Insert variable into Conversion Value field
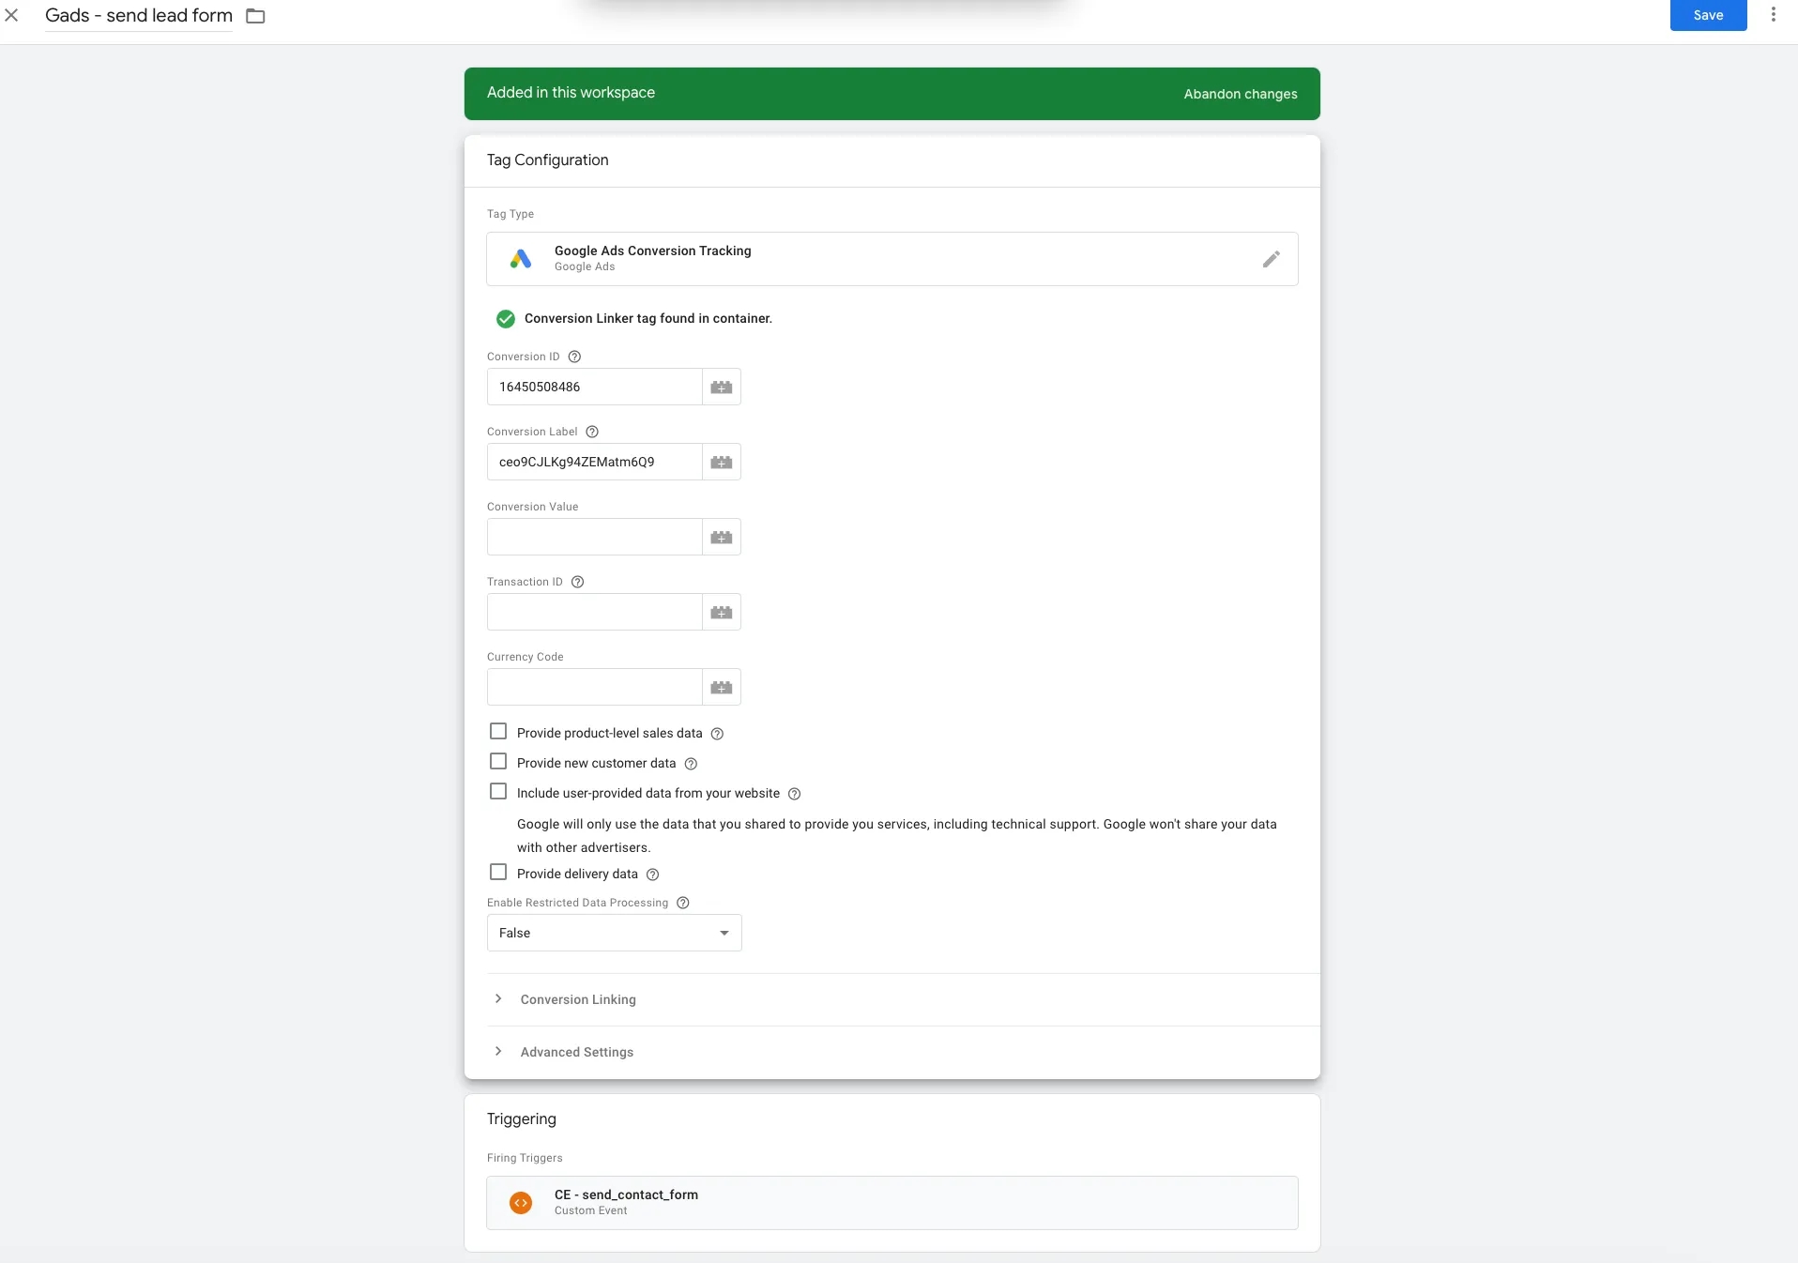This screenshot has height=1263, width=1798. pyautogui.click(x=722, y=537)
